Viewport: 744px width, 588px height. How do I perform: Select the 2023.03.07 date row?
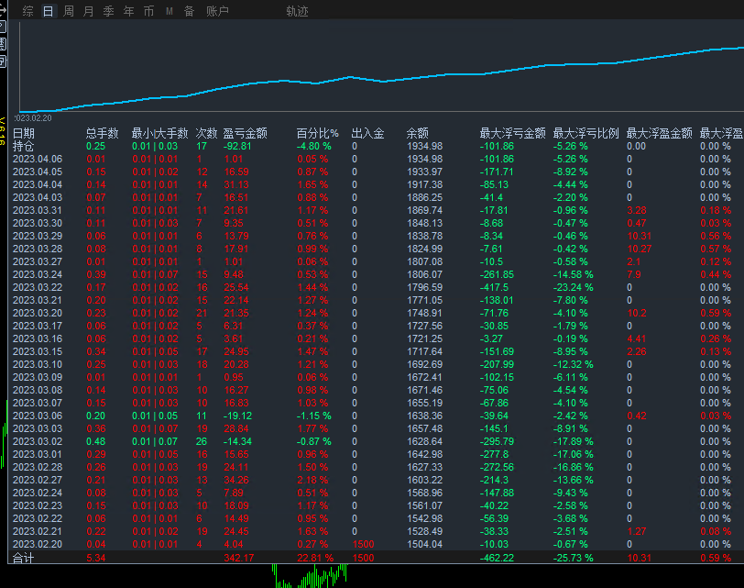click(x=376, y=403)
